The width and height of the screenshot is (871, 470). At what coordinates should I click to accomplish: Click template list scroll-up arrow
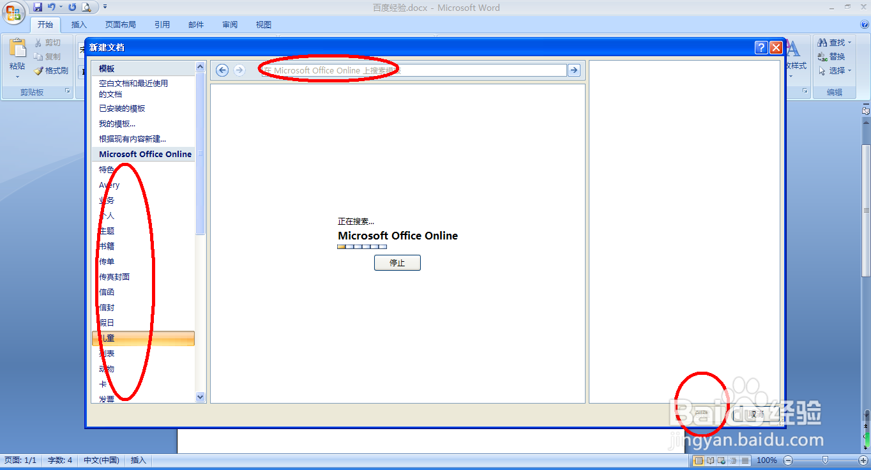point(201,66)
